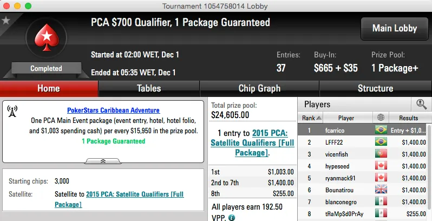The image size is (432, 221).
Task: Click the Brazil flag next to fcarrico
Action: pos(381,130)
